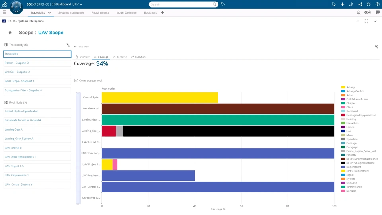The height and width of the screenshot is (215, 382).
Task: Select Configuration Filter - Snapshot 4
Action: pos(37,90)
